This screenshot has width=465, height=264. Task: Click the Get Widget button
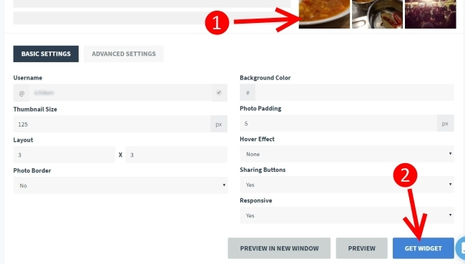pyautogui.click(x=424, y=248)
